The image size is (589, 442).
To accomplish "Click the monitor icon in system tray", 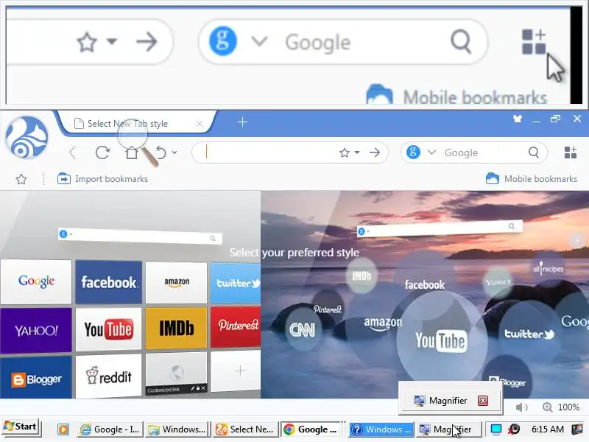I will tap(495, 429).
